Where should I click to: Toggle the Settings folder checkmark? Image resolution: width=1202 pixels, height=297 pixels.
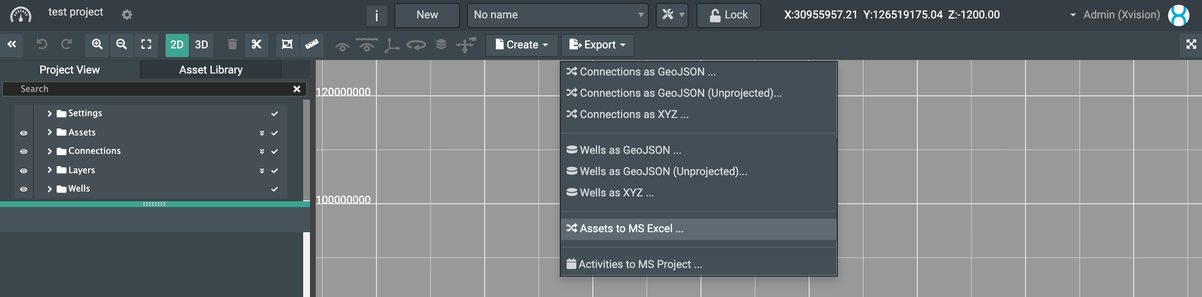(x=275, y=114)
